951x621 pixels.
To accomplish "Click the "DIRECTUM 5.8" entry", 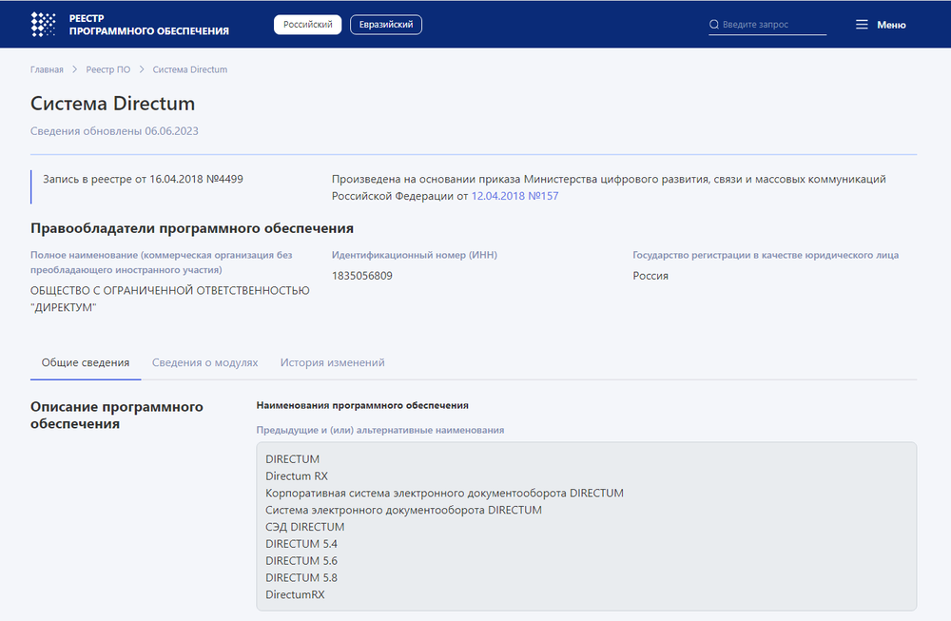I will (301, 578).
